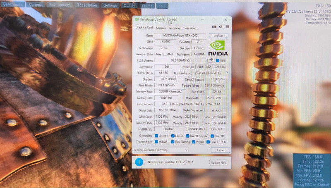Click the GDDR6 (Samsung) Memory Type value

(x=170, y=91)
